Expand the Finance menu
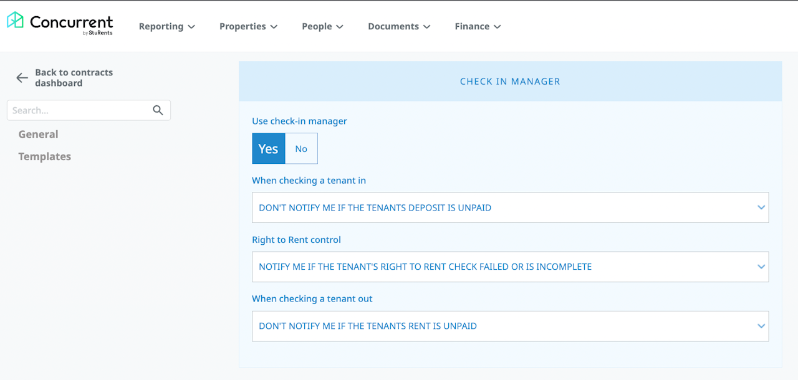The height and width of the screenshot is (380, 798). (478, 26)
